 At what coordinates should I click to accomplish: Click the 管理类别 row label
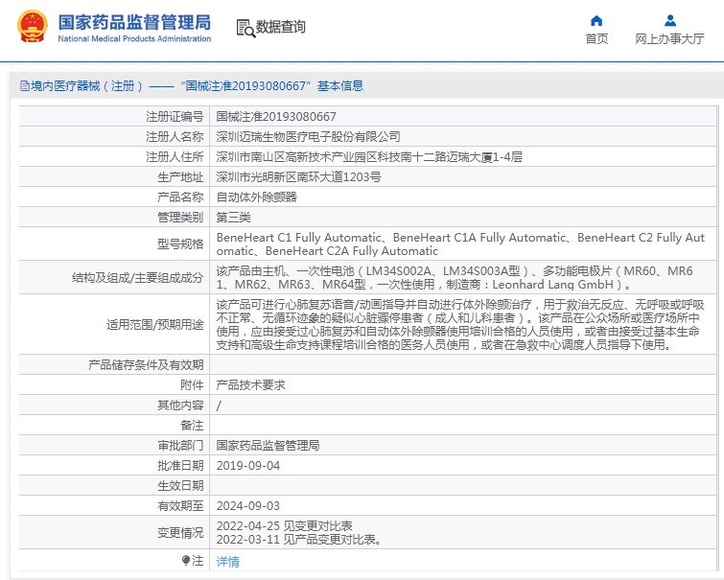[180, 217]
